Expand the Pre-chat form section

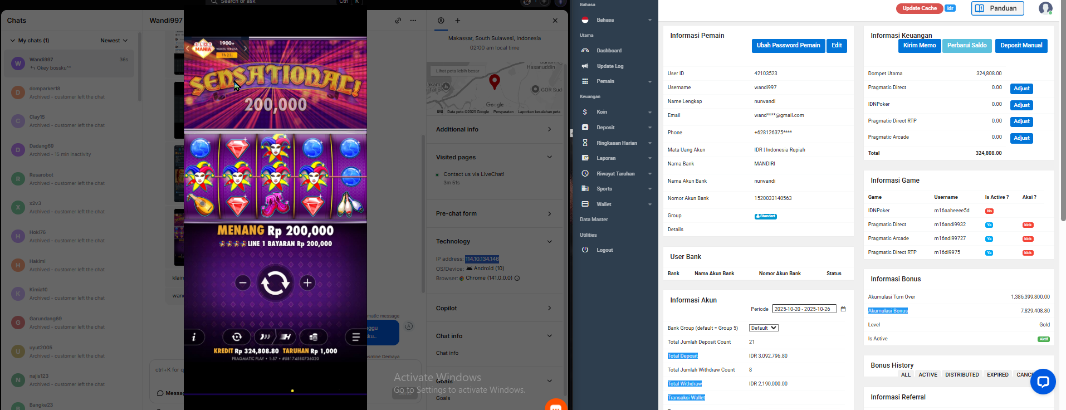tap(494, 213)
